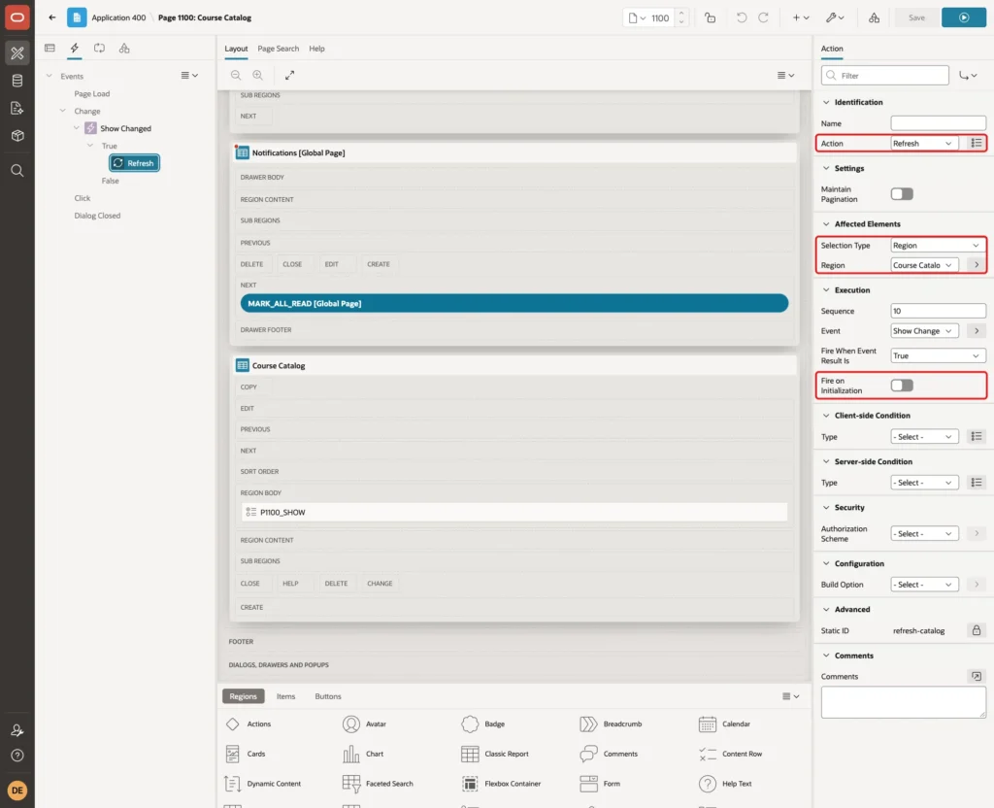Toggle the Maintain Pagination switch
994x808 pixels.
[x=902, y=194]
